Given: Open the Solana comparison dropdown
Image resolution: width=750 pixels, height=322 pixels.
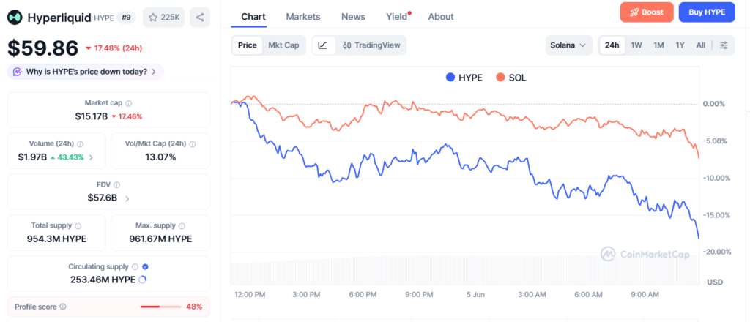Looking at the screenshot, I should coord(568,45).
